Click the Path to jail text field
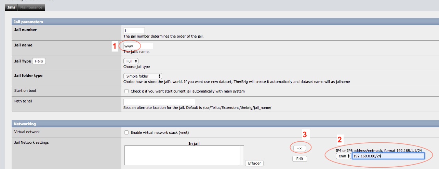Screen dimensions: 439x169 point(159,102)
